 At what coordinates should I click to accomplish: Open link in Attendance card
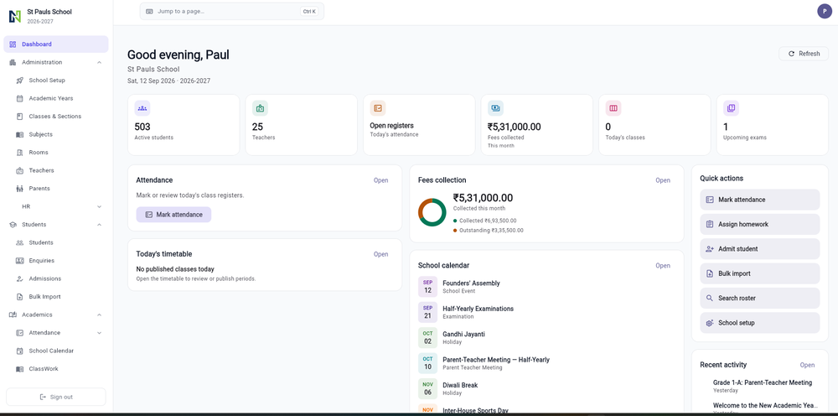[380, 180]
